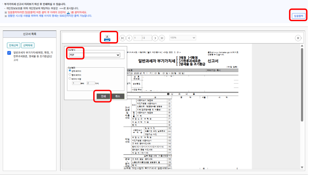Open the 인쇄방식 PDF dropdown

pos(95,55)
